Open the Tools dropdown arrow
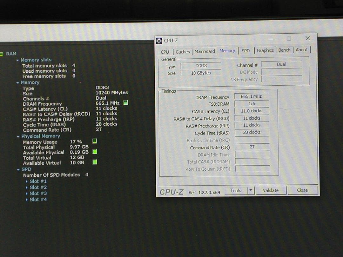 click(x=251, y=191)
